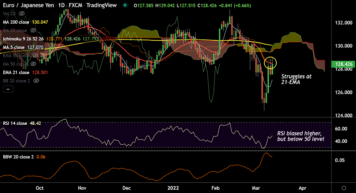356x193 pixels.
Task: Click the MA 200 value 130.047
Action: click(40, 22)
